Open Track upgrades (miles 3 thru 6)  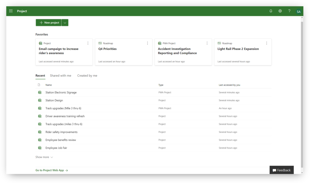[64, 124]
